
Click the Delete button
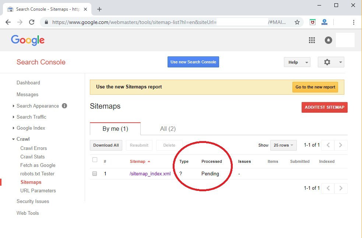169,145
